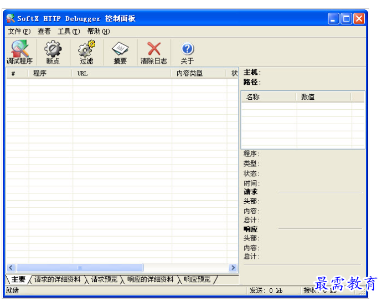Click the SoftX HTTP Debugger title bar icon
Image resolution: width=382 pixels, height=301 pixels.
10,18
